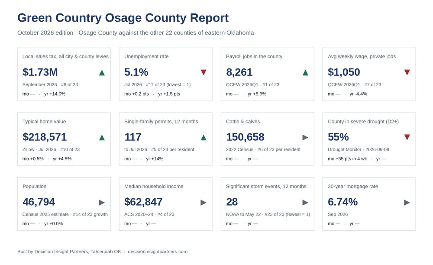The width and height of the screenshot is (433, 265).
Task: Click the green up arrow beside Typical home value
Action: 102,137
